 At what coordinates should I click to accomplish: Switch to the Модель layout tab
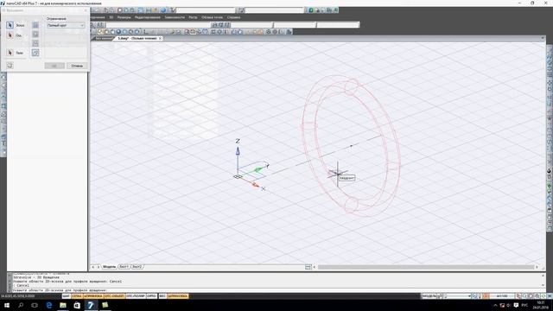coord(109,267)
